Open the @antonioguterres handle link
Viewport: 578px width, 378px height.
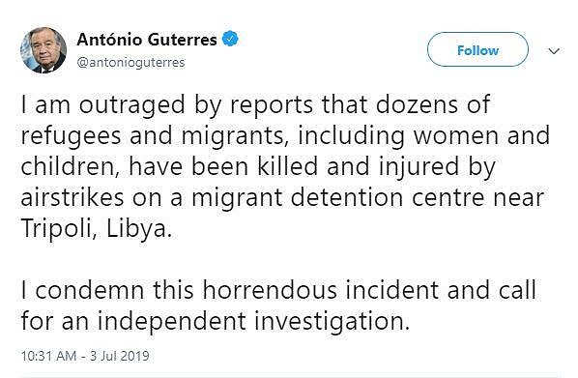(x=130, y=63)
